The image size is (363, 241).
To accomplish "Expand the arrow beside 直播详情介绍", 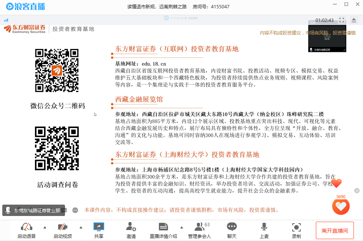I will point(182,228).
